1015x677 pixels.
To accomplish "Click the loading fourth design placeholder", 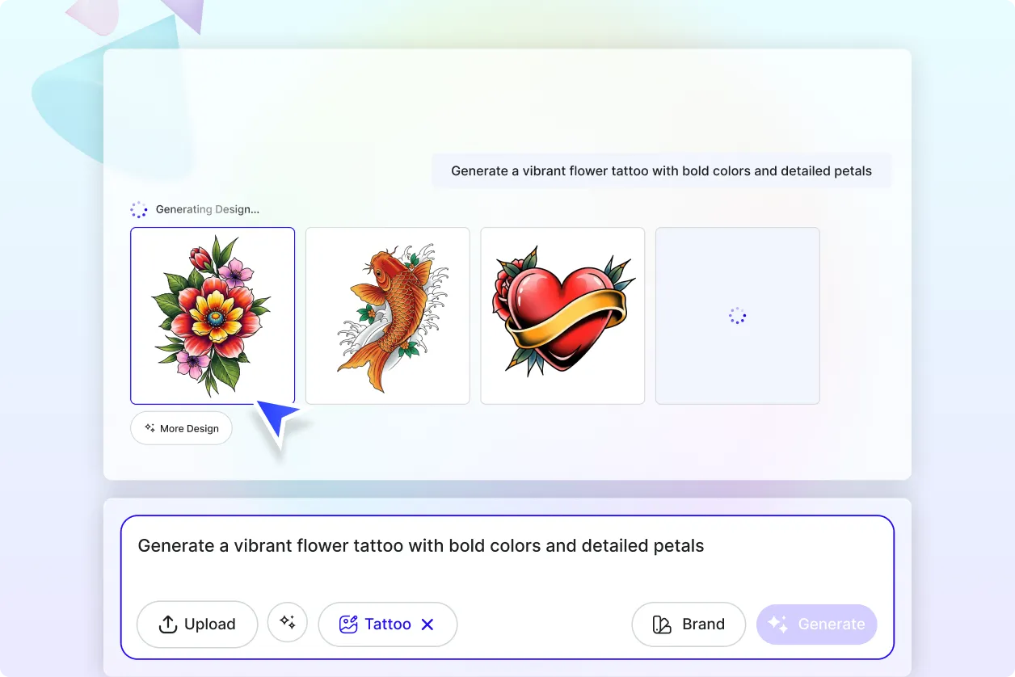I will 738,316.
